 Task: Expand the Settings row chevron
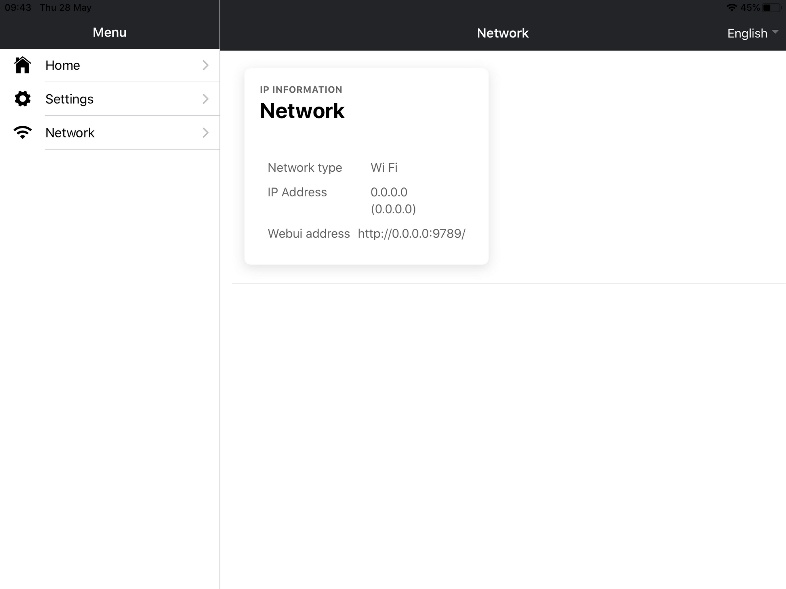(x=206, y=99)
